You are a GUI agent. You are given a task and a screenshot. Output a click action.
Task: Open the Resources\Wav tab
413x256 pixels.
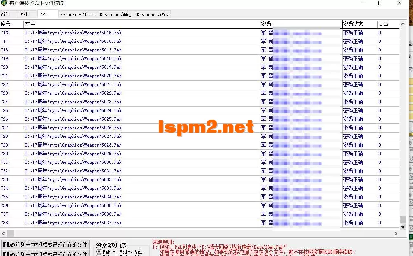(153, 14)
